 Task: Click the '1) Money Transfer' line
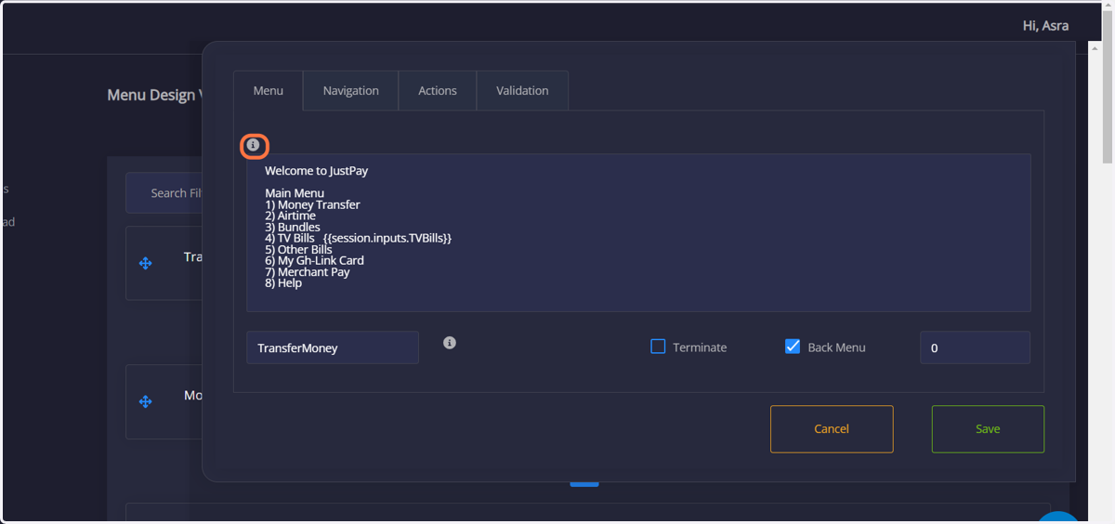tap(312, 204)
